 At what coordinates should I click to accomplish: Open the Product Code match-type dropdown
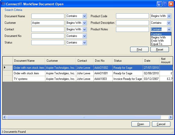tap(169, 16)
